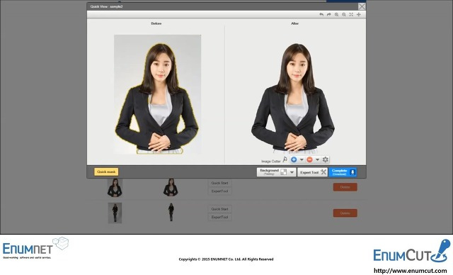
Task: Click the "After" heading text
Action: [x=295, y=23]
